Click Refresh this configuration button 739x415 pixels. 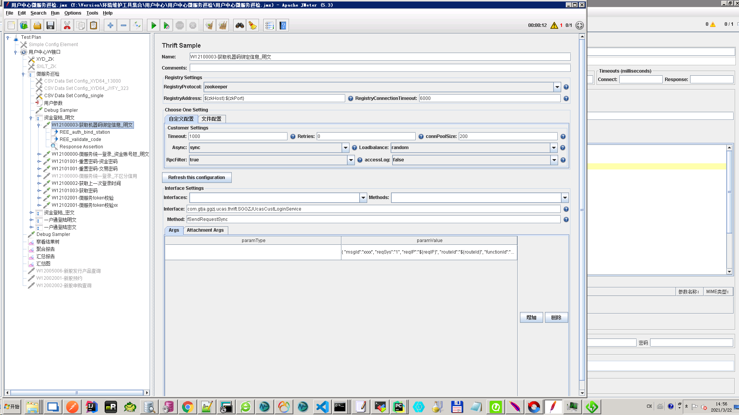pyautogui.click(x=196, y=178)
